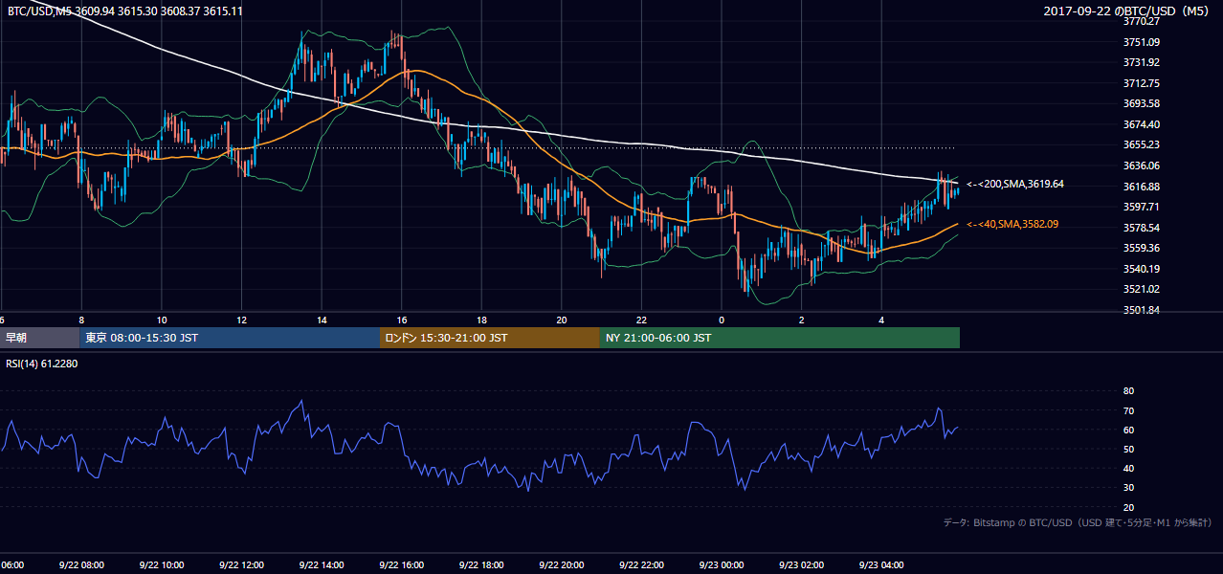Click the 9/23 00:00 time label
1223x574 pixels.
pos(722,565)
